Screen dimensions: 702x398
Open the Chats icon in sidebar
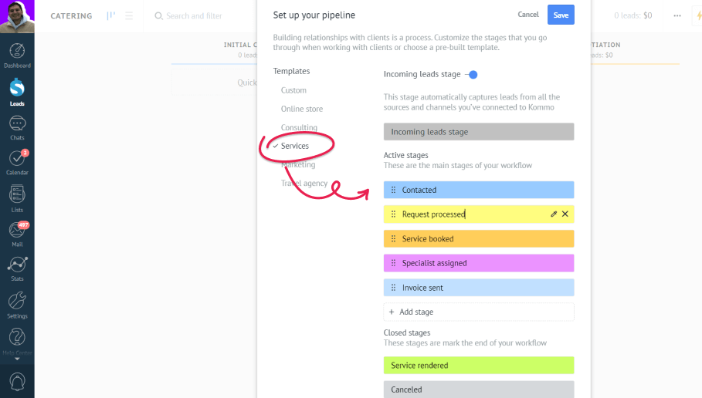coord(17,128)
